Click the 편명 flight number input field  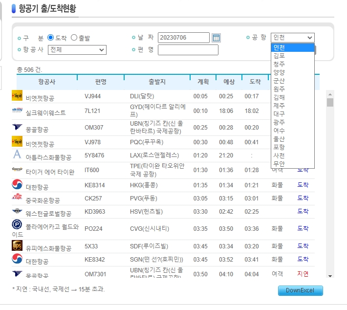[188, 50]
